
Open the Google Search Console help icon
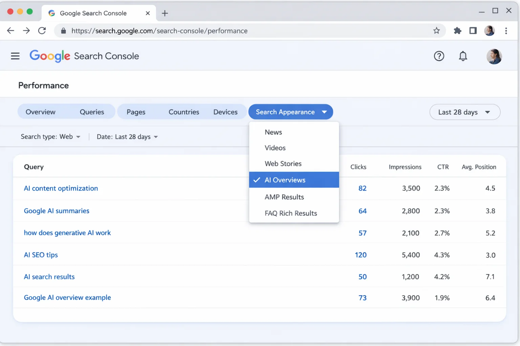point(439,56)
